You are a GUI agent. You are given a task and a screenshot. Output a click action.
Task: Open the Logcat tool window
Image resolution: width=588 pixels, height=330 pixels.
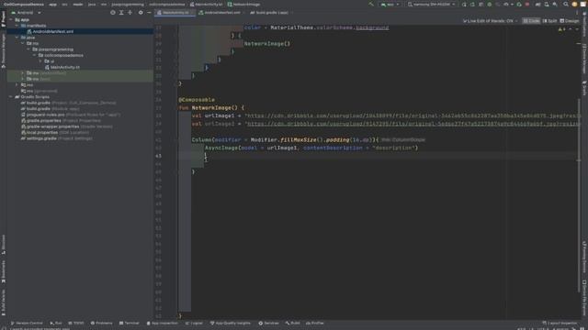(194, 324)
